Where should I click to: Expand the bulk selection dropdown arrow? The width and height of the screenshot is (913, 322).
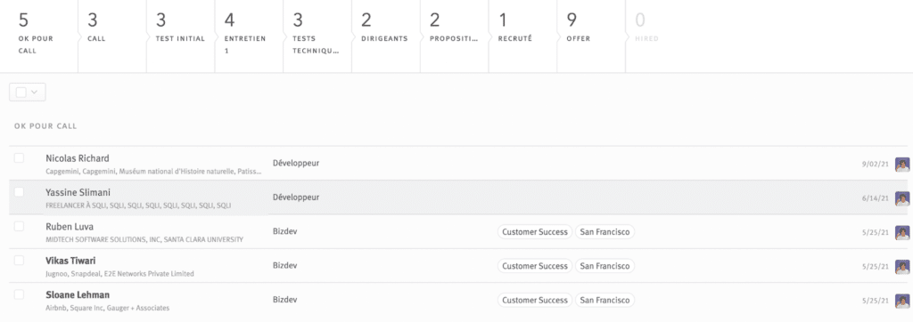[35, 93]
